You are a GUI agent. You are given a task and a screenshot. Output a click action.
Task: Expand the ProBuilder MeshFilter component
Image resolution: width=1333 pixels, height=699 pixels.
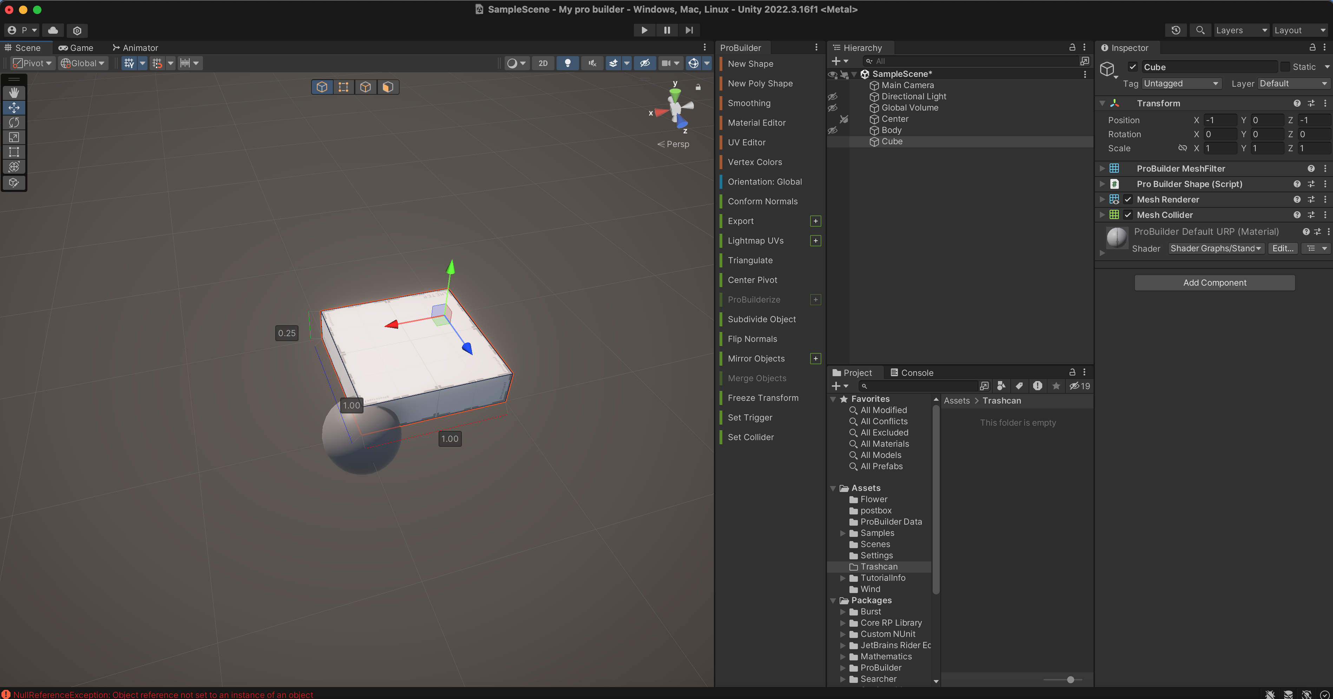tap(1102, 168)
